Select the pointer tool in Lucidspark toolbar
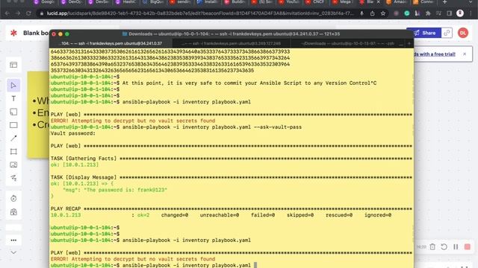Image resolution: width=478 pixels, height=268 pixels. pyautogui.click(x=13, y=86)
